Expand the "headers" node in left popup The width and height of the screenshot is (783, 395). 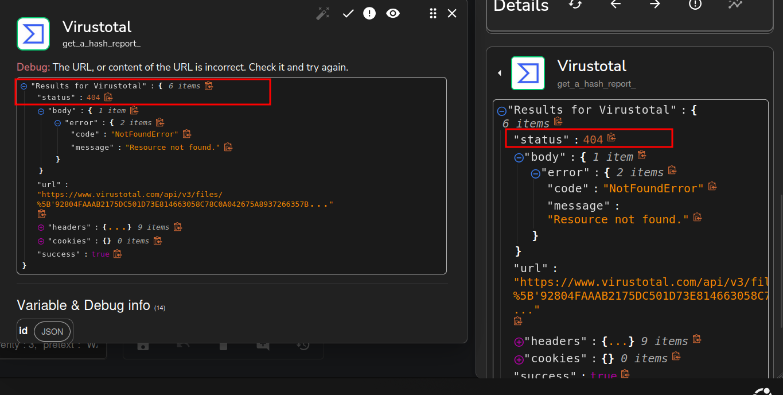(41, 228)
